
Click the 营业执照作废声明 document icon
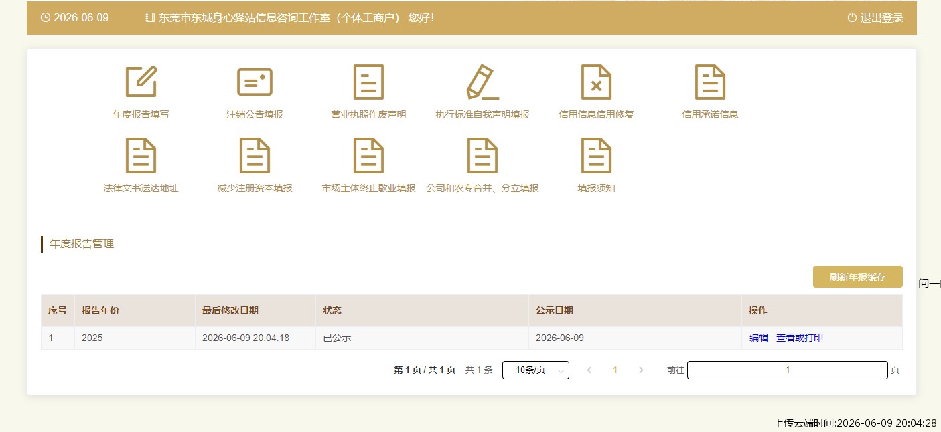(x=368, y=82)
